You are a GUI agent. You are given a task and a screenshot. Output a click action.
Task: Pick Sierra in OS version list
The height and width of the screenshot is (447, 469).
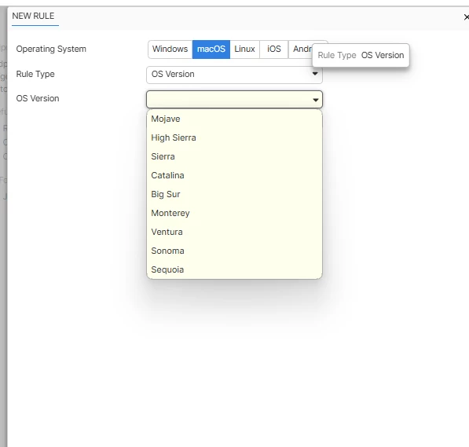click(234, 156)
